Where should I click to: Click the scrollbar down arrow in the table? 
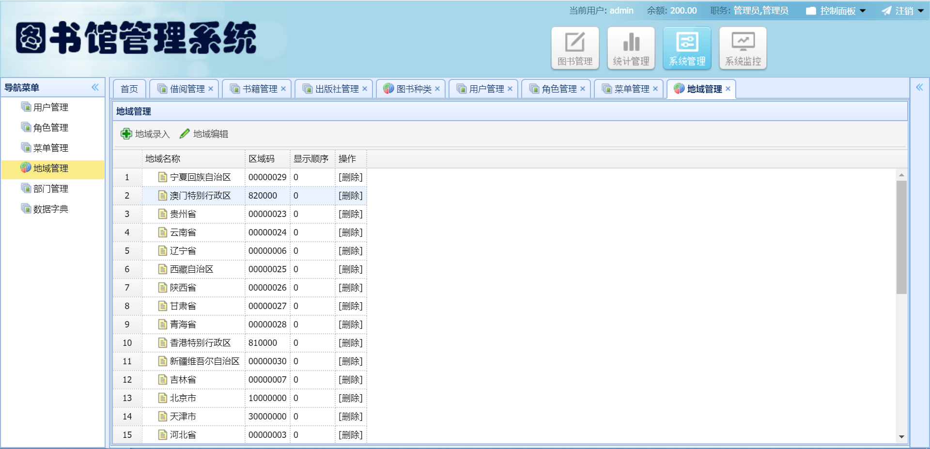coord(901,435)
